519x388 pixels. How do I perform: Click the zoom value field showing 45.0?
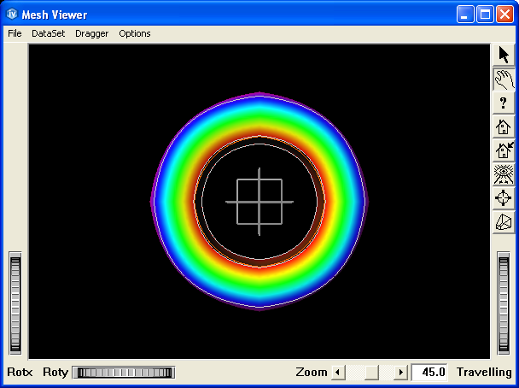pyautogui.click(x=430, y=373)
